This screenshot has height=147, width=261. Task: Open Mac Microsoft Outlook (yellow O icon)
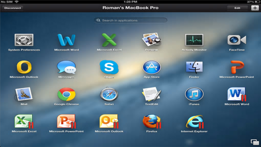(24, 67)
